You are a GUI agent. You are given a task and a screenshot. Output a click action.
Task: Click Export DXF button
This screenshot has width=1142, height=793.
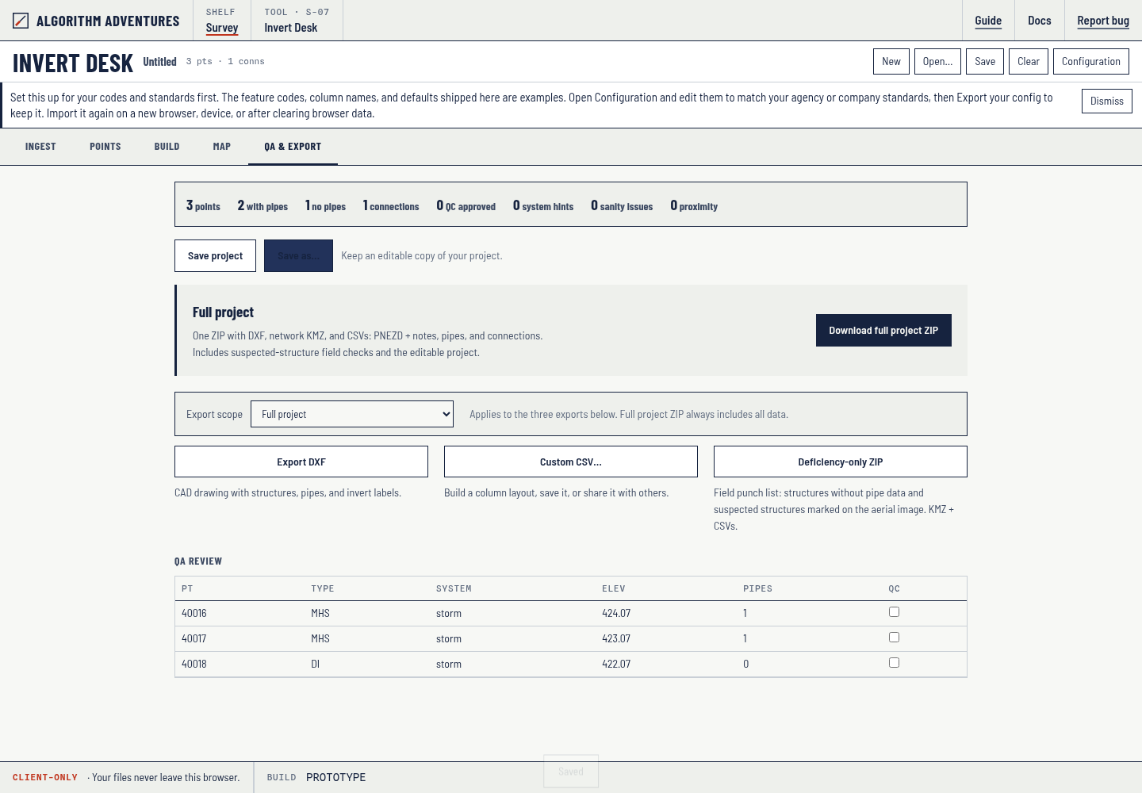click(301, 462)
